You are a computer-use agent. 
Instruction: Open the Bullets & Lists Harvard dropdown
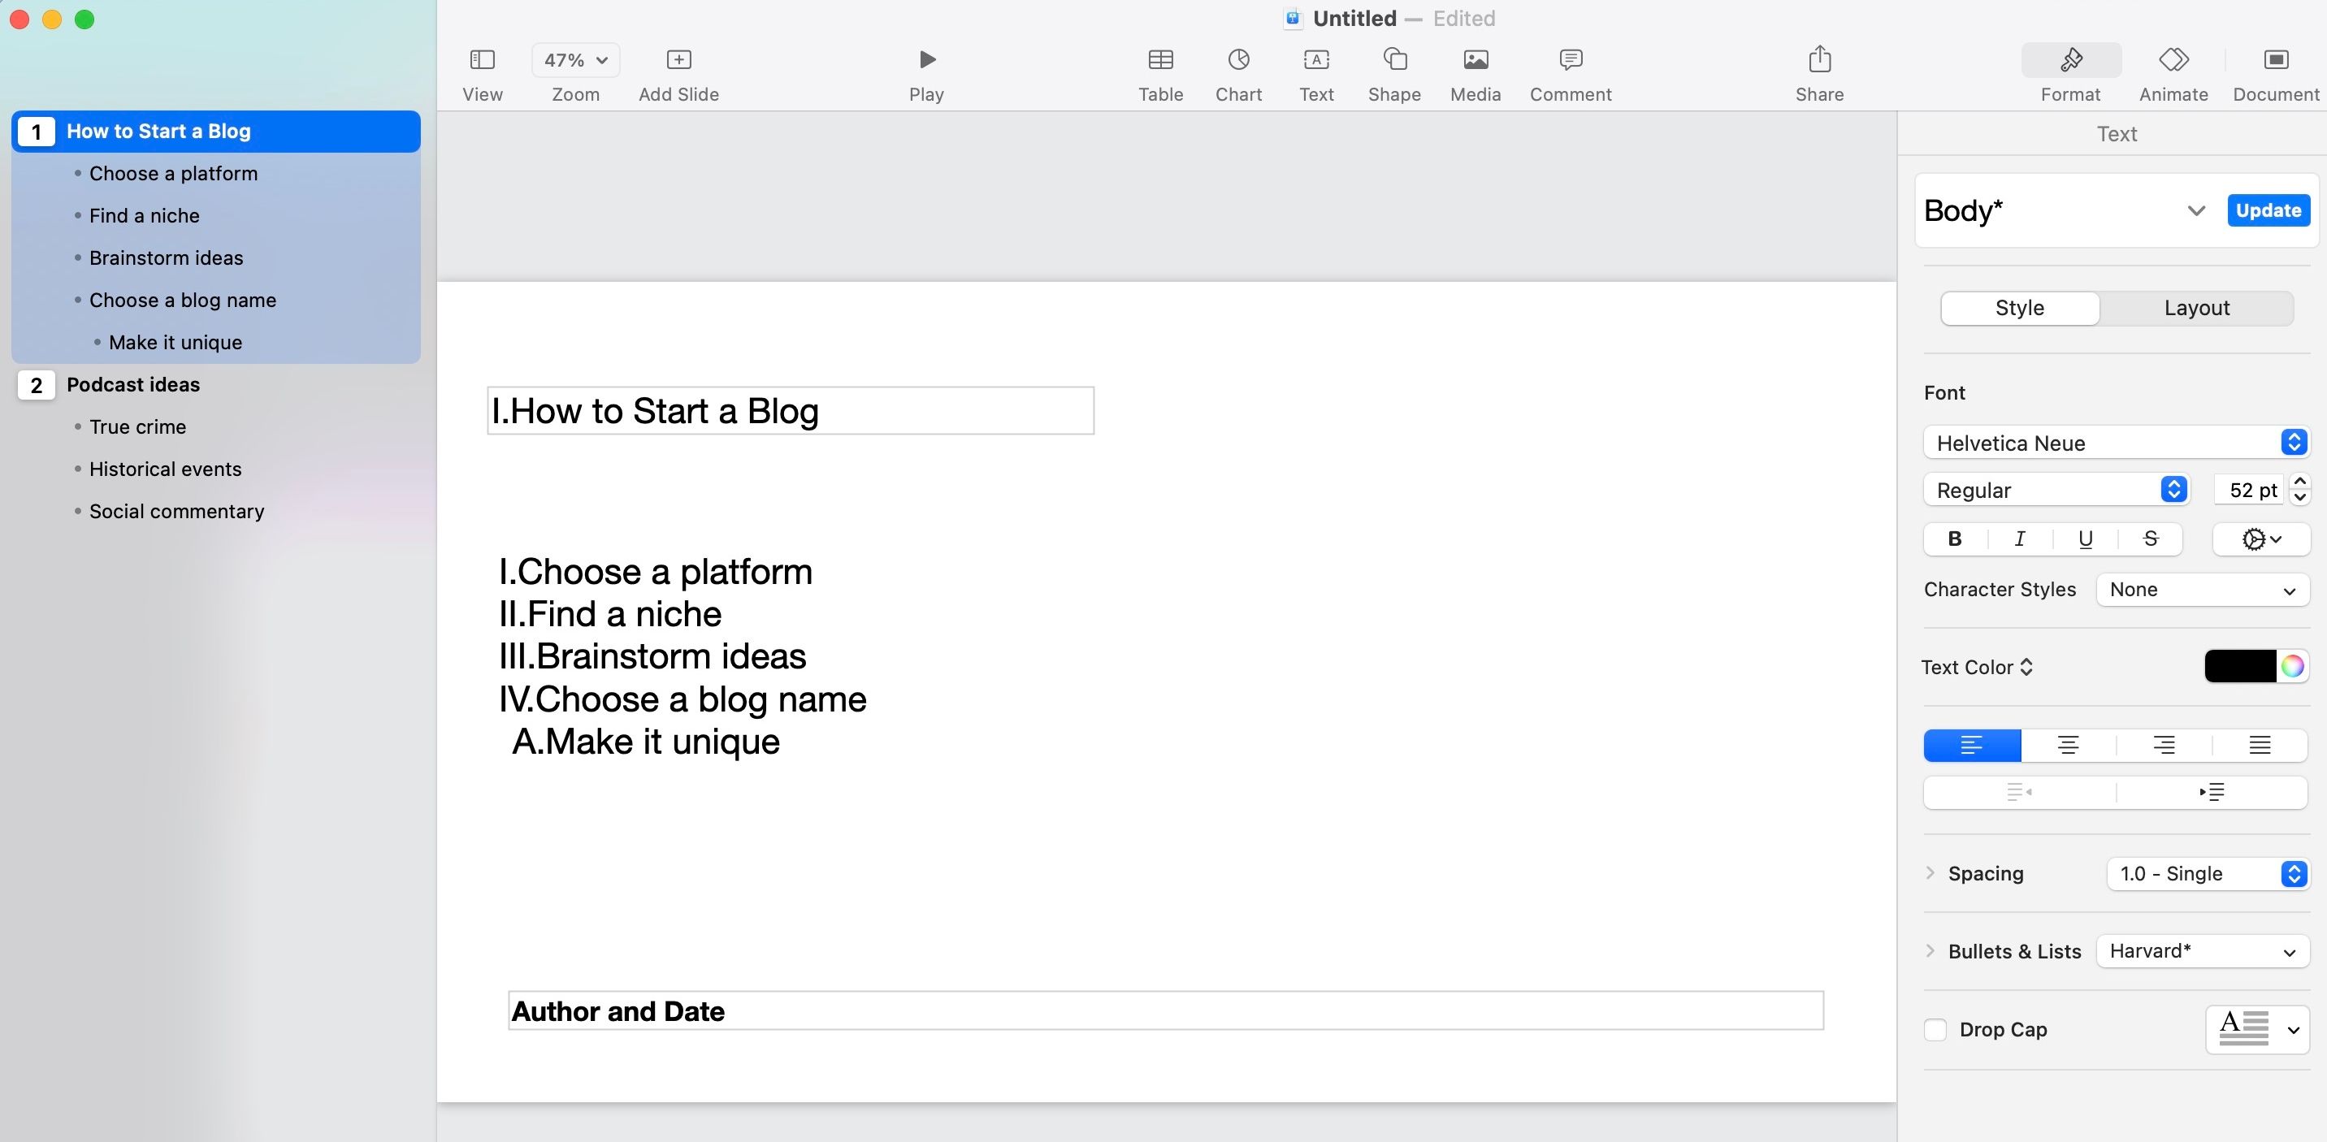2203,950
